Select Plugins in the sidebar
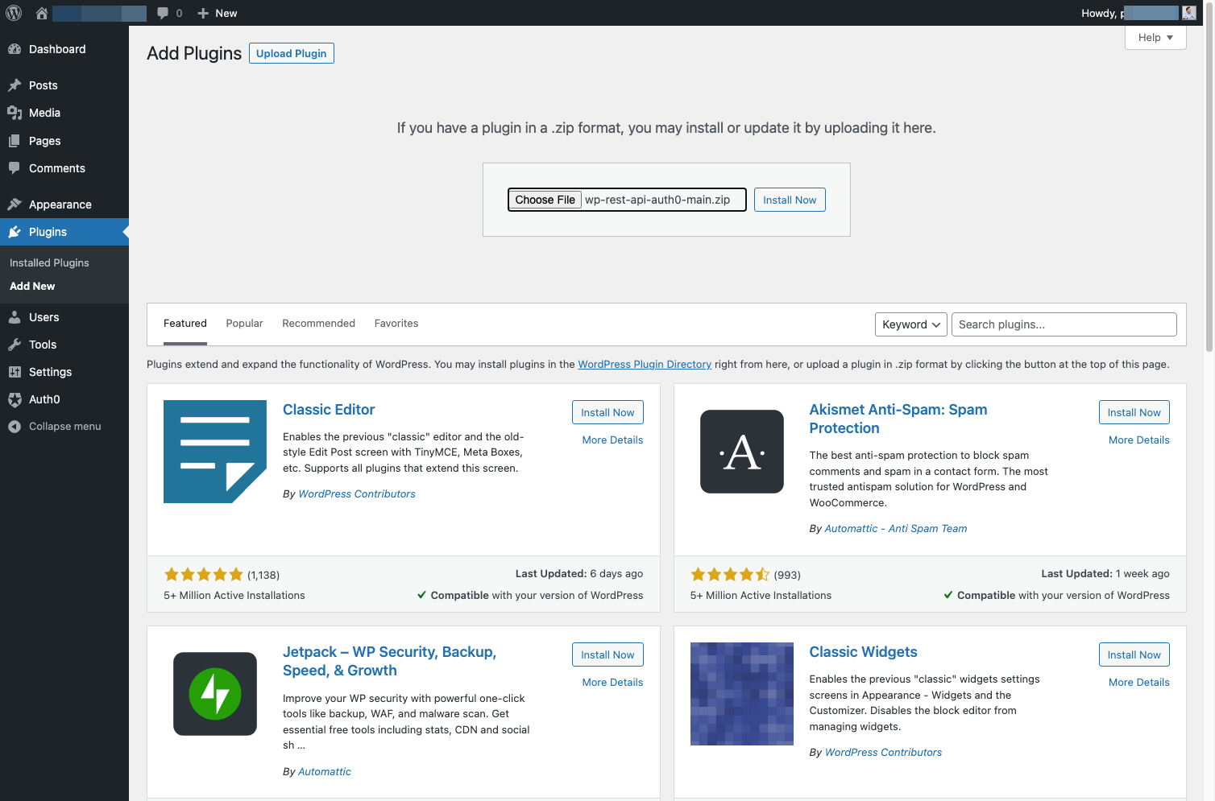1215x801 pixels. [64, 232]
